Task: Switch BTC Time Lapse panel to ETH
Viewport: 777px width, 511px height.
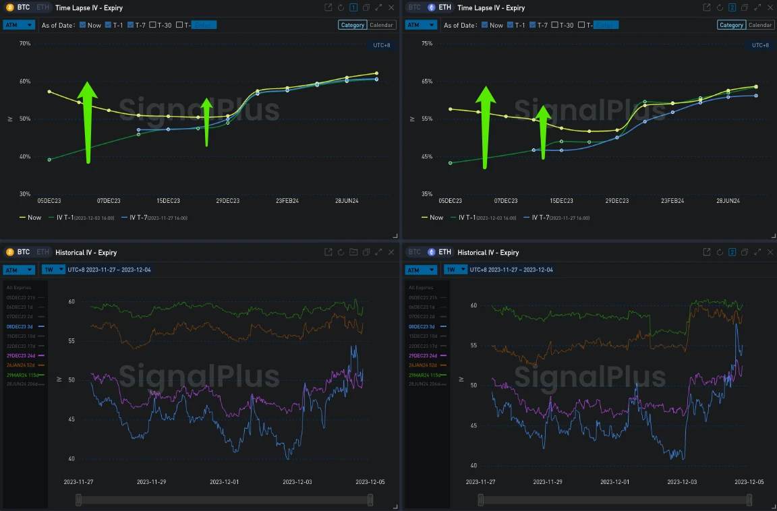Action: coord(42,7)
